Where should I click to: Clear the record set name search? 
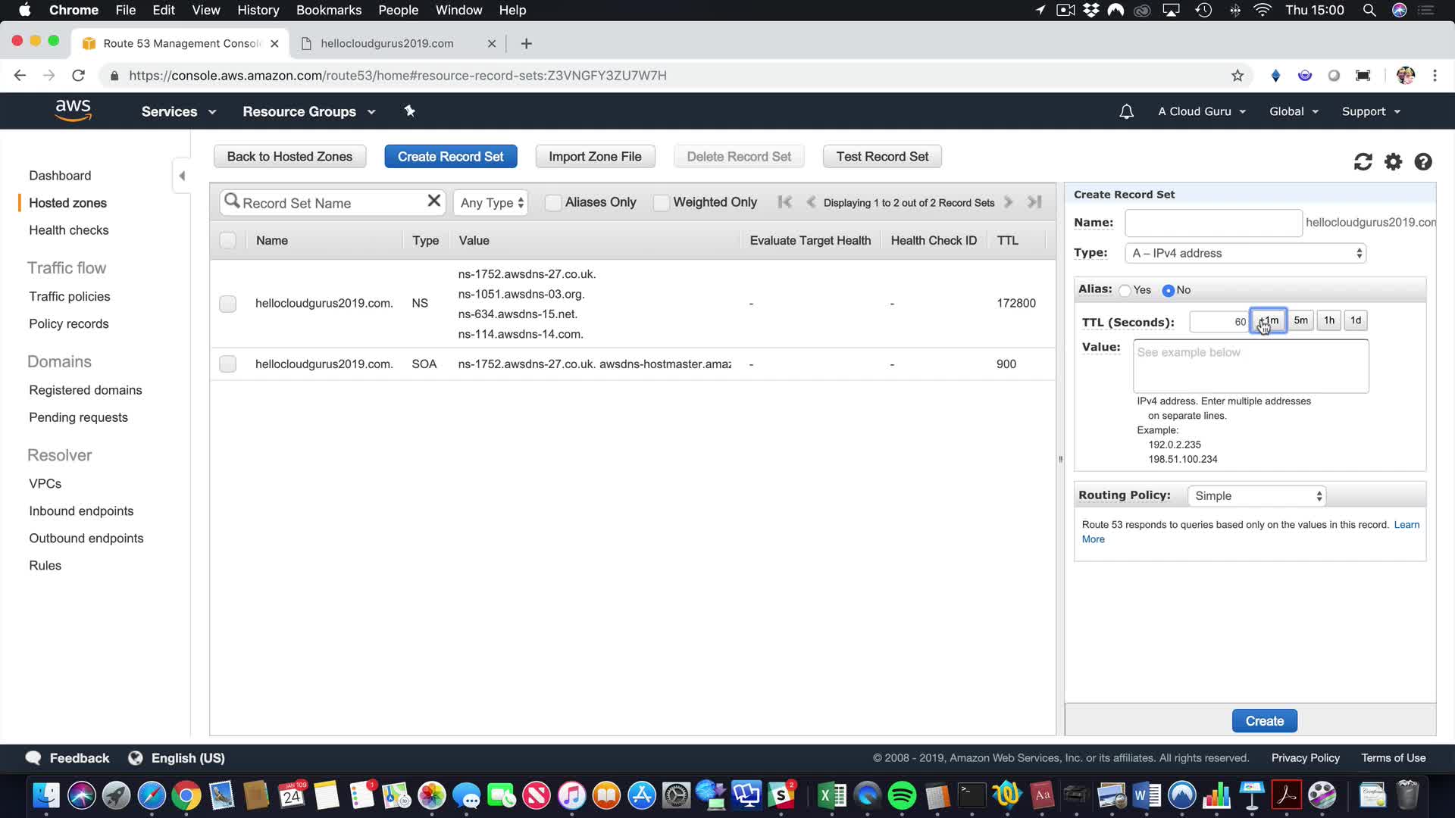pyautogui.click(x=433, y=201)
